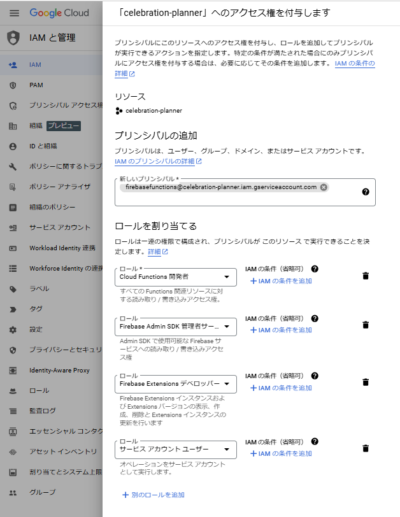The height and width of the screenshot is (517, 400).
Task: Click the 設定 gear icon
Action: coord(13,330)
